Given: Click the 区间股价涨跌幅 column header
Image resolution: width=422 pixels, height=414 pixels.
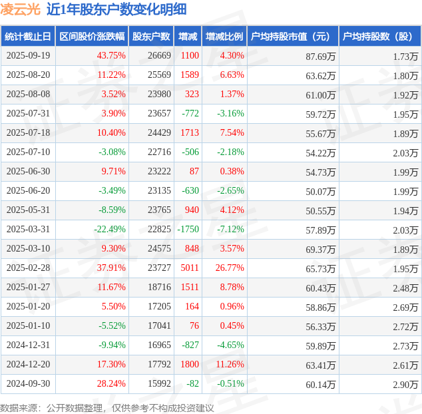Looking at the screenshot, I should (x=92, y=37).
